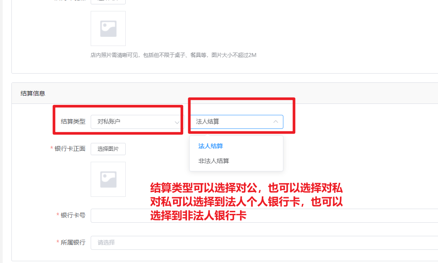The image size is (438, 263).
Task: Click the 银行卡正面 required label
Action: tap(68, 149)
